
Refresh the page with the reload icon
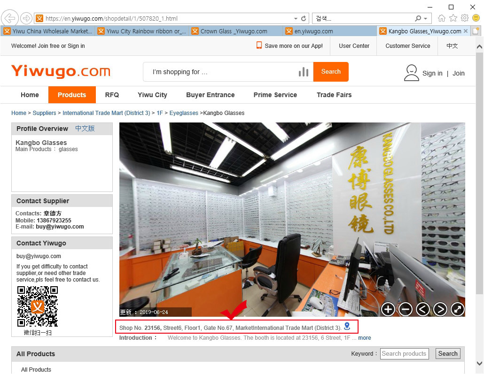[x=304, y=18]
